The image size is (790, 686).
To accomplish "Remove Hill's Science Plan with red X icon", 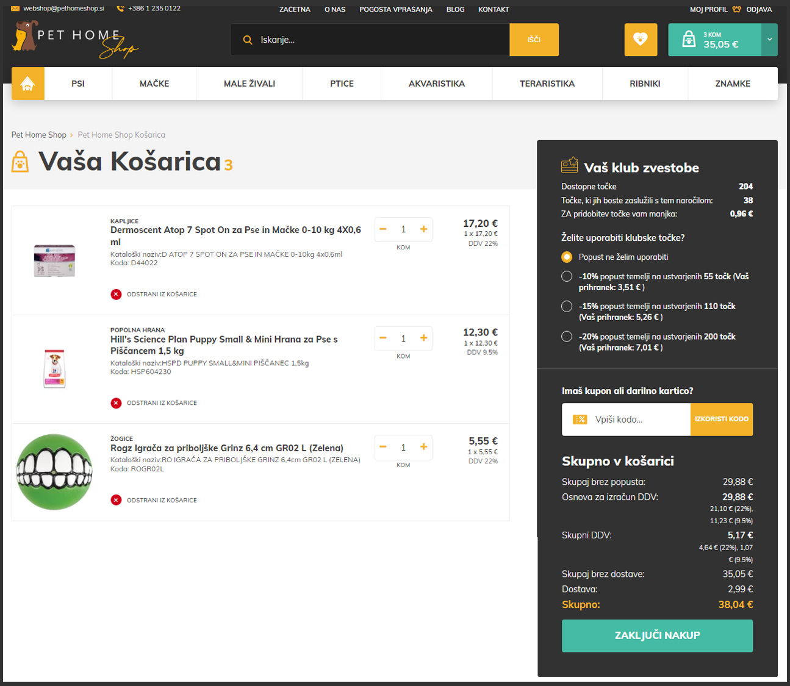I will (116, 403).
